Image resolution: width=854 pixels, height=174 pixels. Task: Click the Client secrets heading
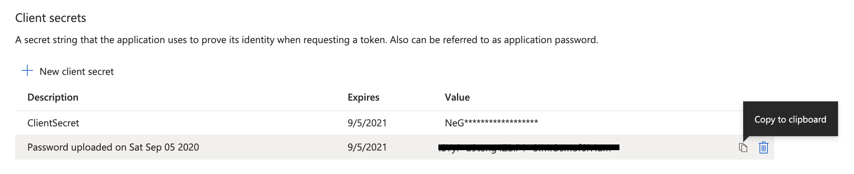[50, 18]
